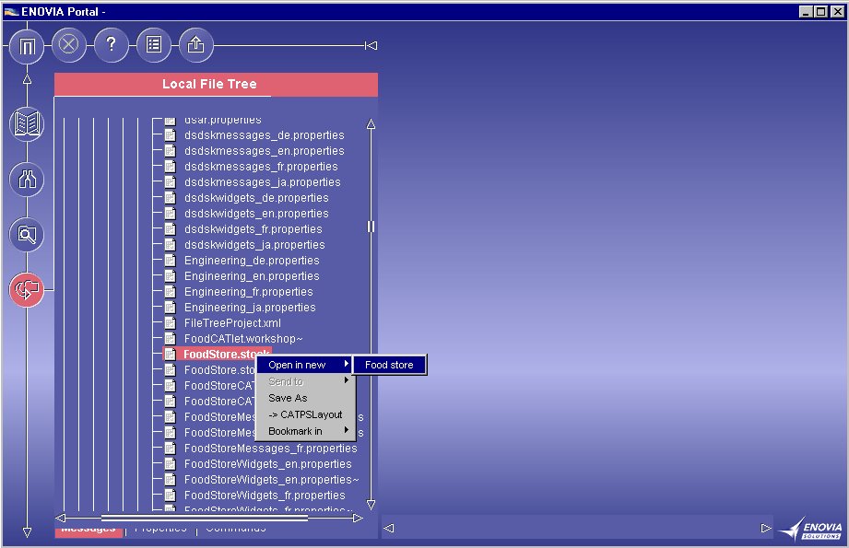Click the red highlighted sidebar icon
This screenshot has height=548, width=849.
click(27, 290)
